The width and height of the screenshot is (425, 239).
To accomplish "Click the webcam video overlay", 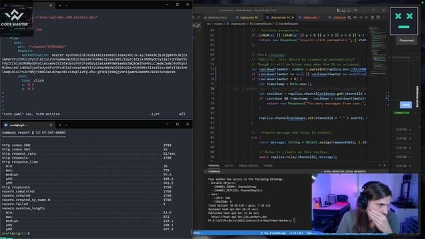I will 365,204.
